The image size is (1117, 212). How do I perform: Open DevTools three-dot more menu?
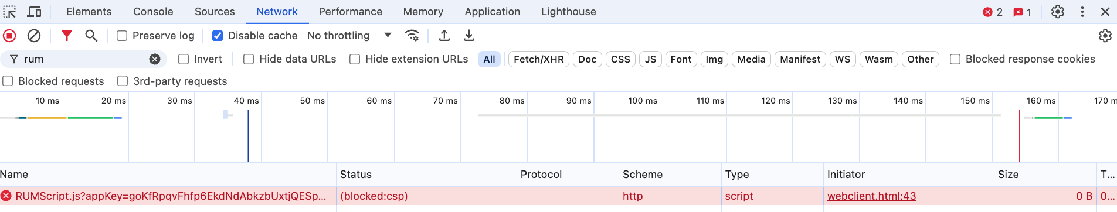tap(1082, 12)
